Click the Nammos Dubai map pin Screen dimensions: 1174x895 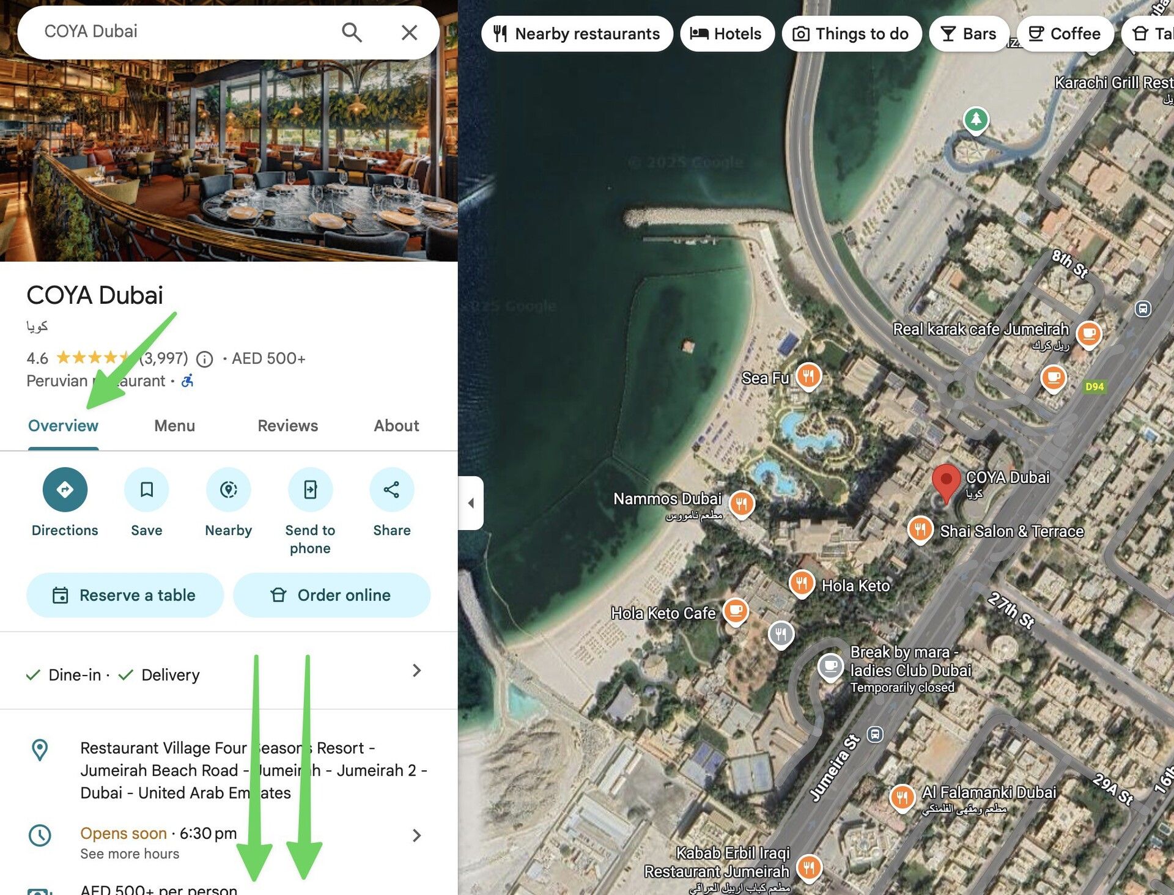click(741, 505)
